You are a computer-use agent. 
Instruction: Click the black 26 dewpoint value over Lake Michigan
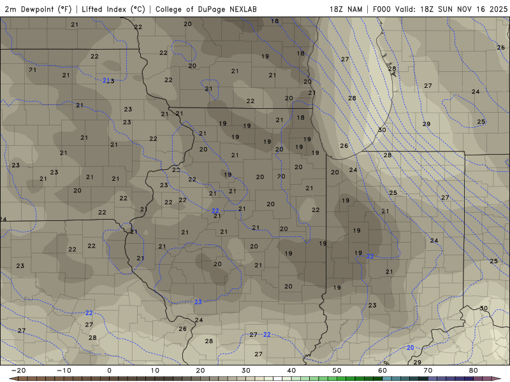coord(344,146)
